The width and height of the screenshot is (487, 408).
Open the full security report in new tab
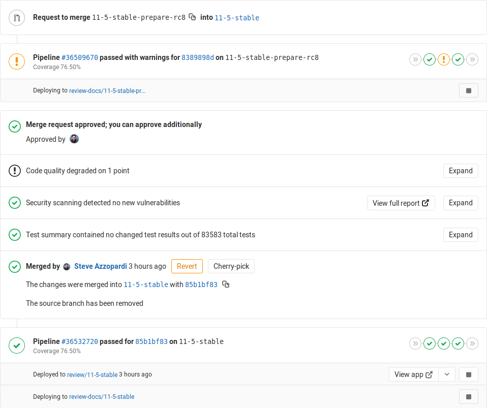[x=401, y=203]
